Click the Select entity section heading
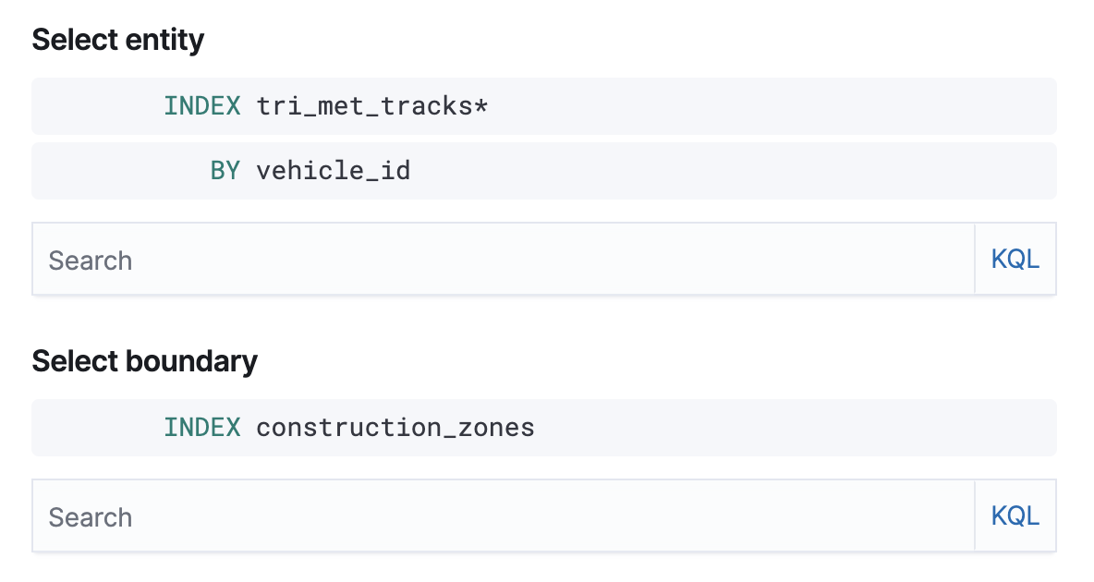The height and width of the screenshot is (582, 1094). (x=117, y=40)
